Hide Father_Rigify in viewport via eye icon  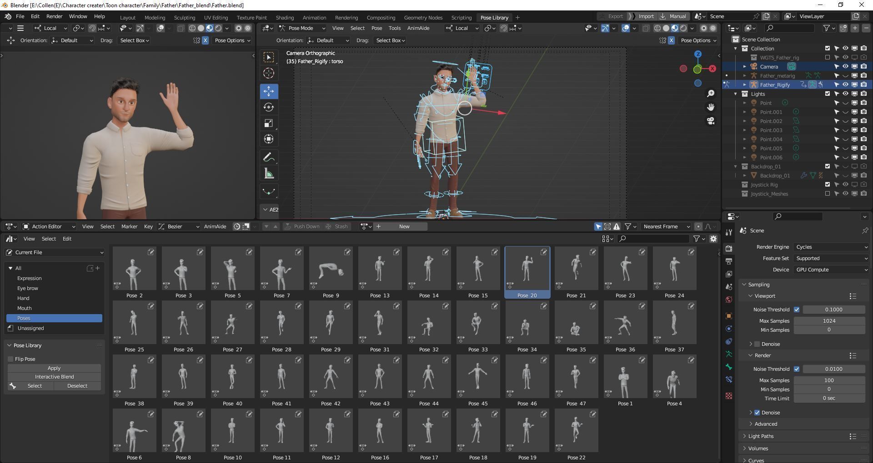click(x=845, y=84)
